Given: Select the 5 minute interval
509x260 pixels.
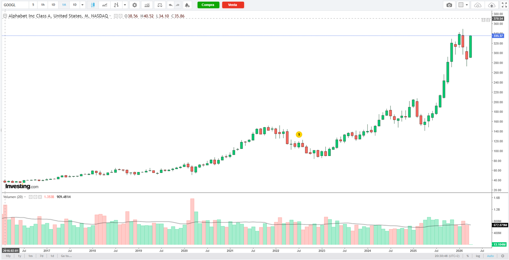Looking at the screenshot, I should click(33, 5).
